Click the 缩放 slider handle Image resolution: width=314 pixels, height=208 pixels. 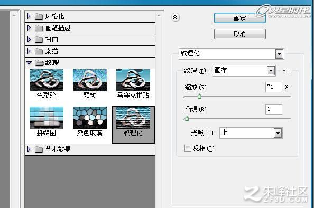[199, 97]
